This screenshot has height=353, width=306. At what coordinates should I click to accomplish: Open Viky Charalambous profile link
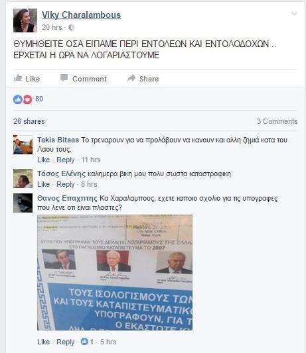[x=81, y=15]
